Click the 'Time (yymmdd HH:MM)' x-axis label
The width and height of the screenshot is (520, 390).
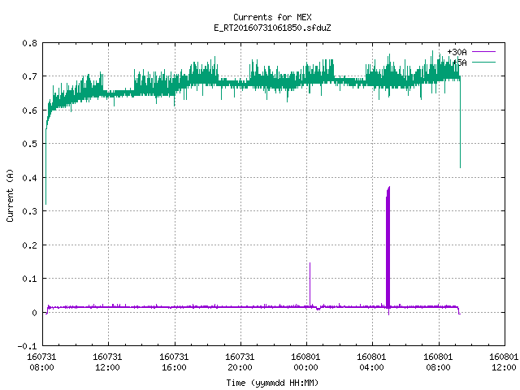tap(272, 383)
